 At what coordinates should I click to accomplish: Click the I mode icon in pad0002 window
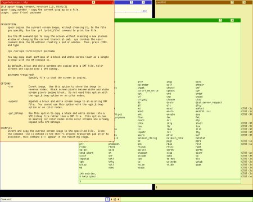(x=232, y=2)
